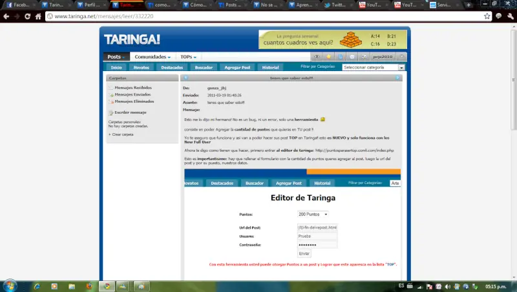Click the TARINGA! logo
This screenshot has height=292, width=517.
132,39
